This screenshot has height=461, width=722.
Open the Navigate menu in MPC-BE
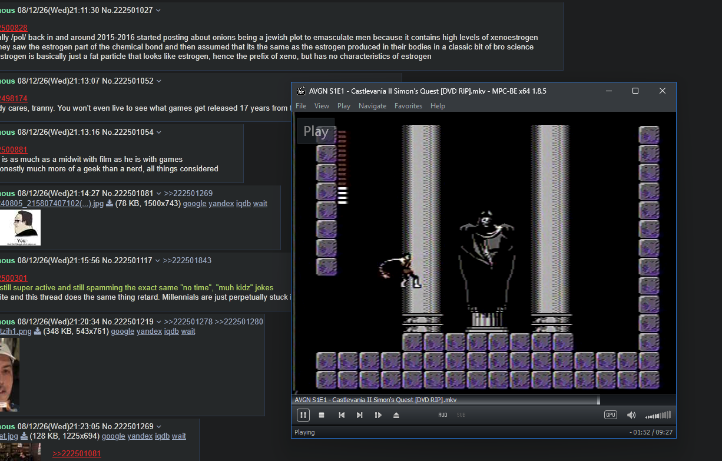[372, 106]
